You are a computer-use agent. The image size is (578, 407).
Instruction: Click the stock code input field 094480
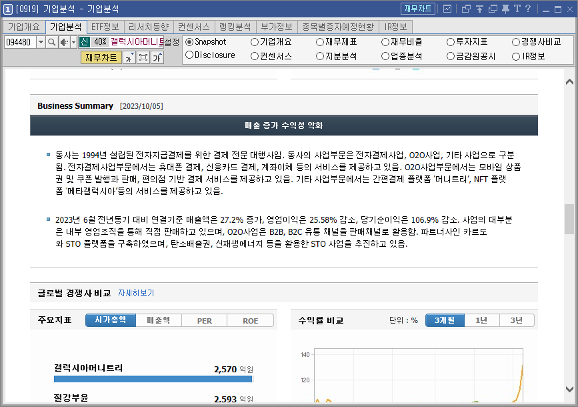point(20,43)
